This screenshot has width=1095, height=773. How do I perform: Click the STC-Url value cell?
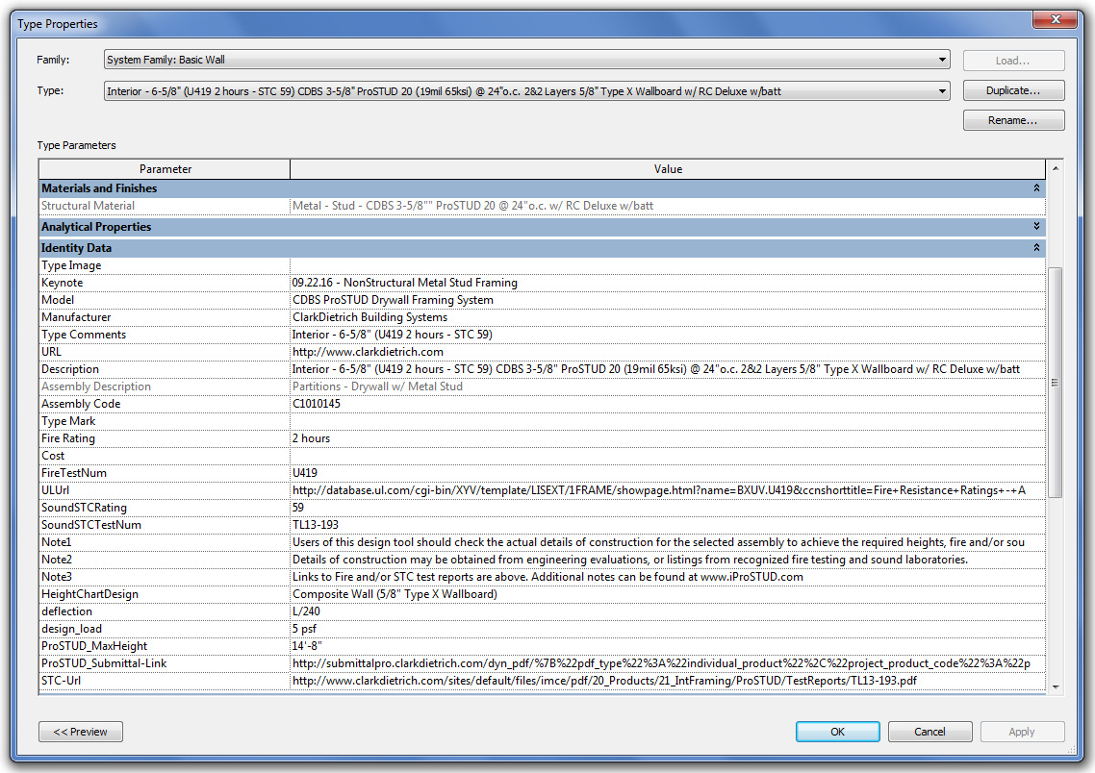click(668, 680)
